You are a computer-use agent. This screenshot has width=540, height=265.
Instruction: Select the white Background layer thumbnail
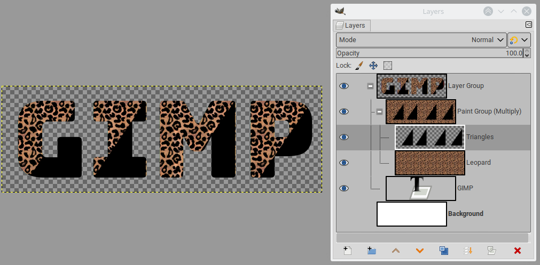[412, 214]
